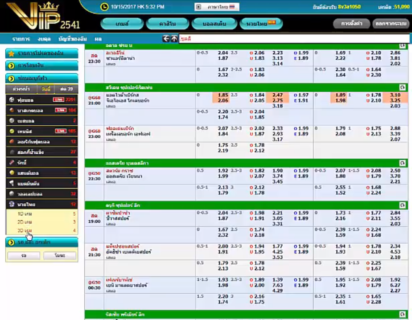Viewport: 412px width, 320px height.
Task: Click the tennis ball icon
Action: pos(12,131)
